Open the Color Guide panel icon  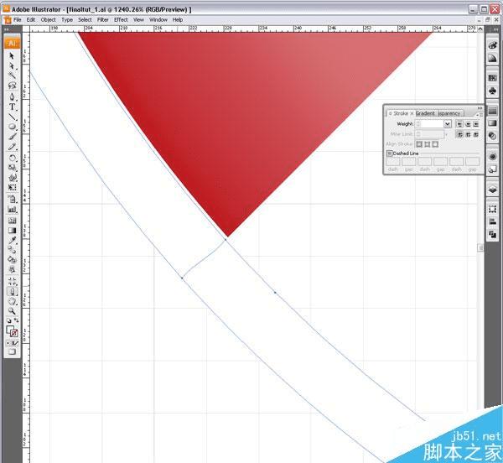(x=492, y=59)
